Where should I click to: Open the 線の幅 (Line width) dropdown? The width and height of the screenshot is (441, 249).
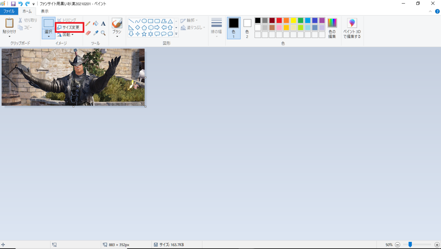(216, 28)
